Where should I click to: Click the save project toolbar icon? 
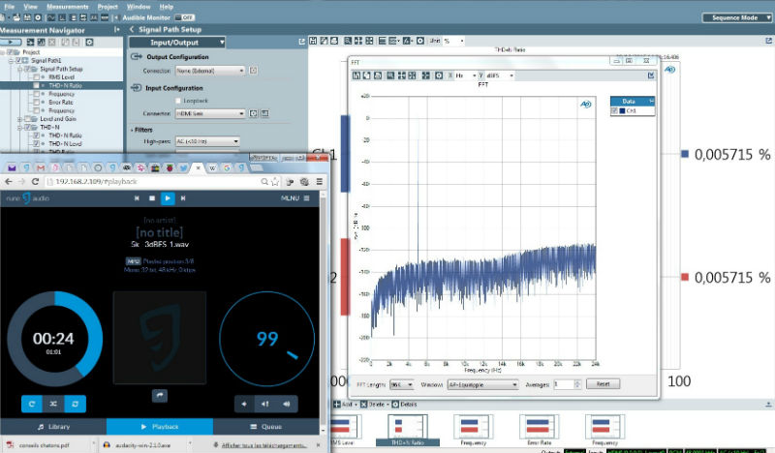[27, 17]
